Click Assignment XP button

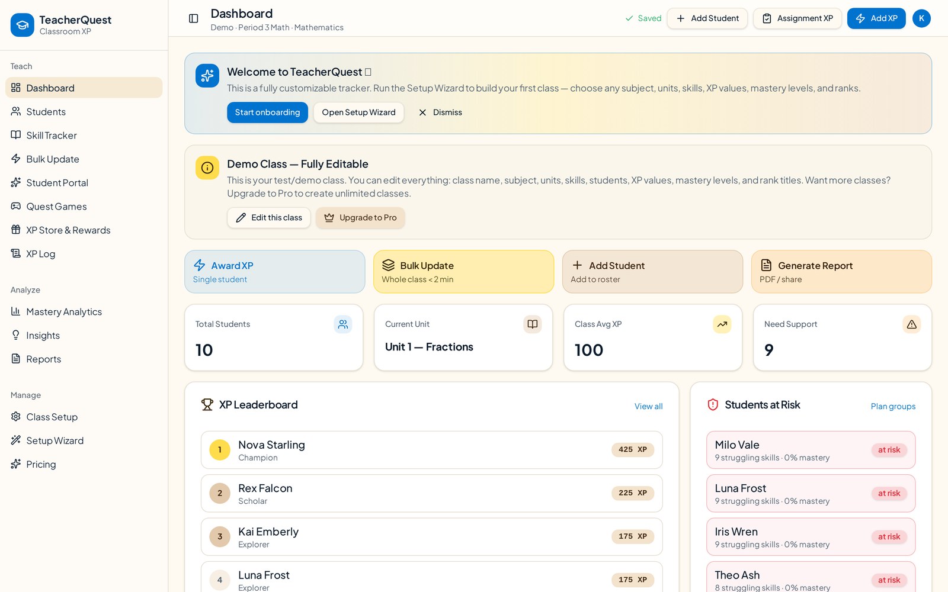(798, 18)
